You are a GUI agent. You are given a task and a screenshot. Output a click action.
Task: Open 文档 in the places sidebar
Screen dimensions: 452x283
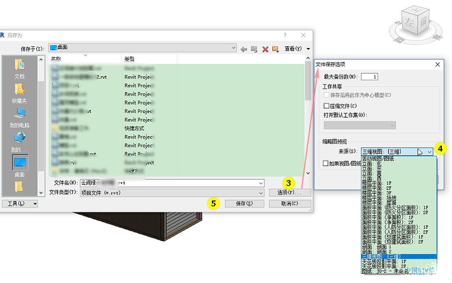click(19, 68)
